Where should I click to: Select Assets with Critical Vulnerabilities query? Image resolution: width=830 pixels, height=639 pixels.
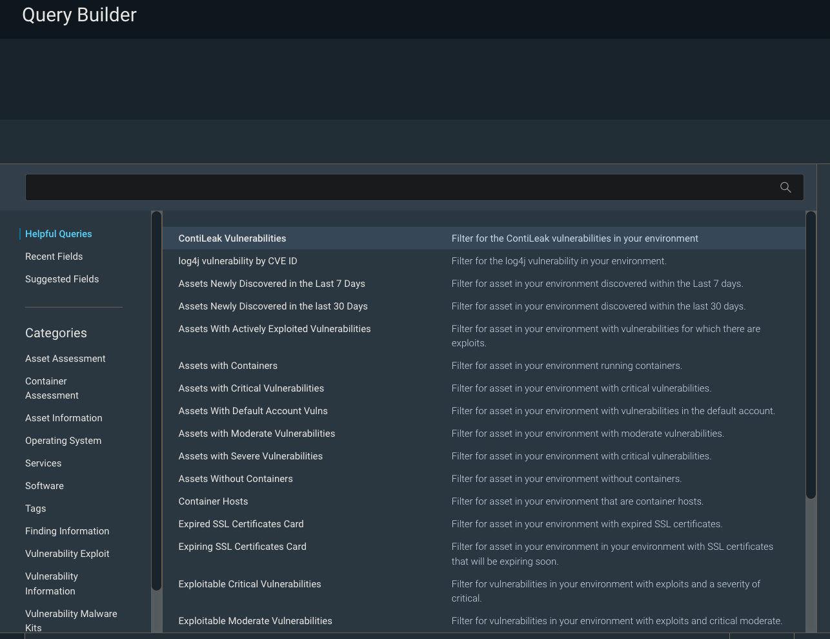coord(251,388)
